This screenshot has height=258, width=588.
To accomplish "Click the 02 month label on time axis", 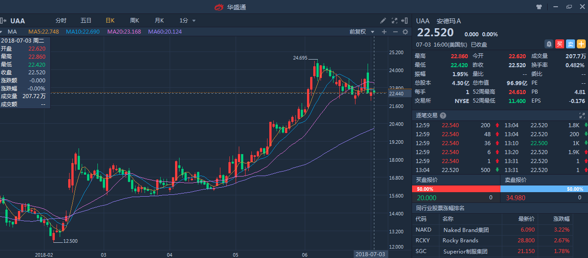I will pos(44,254).
